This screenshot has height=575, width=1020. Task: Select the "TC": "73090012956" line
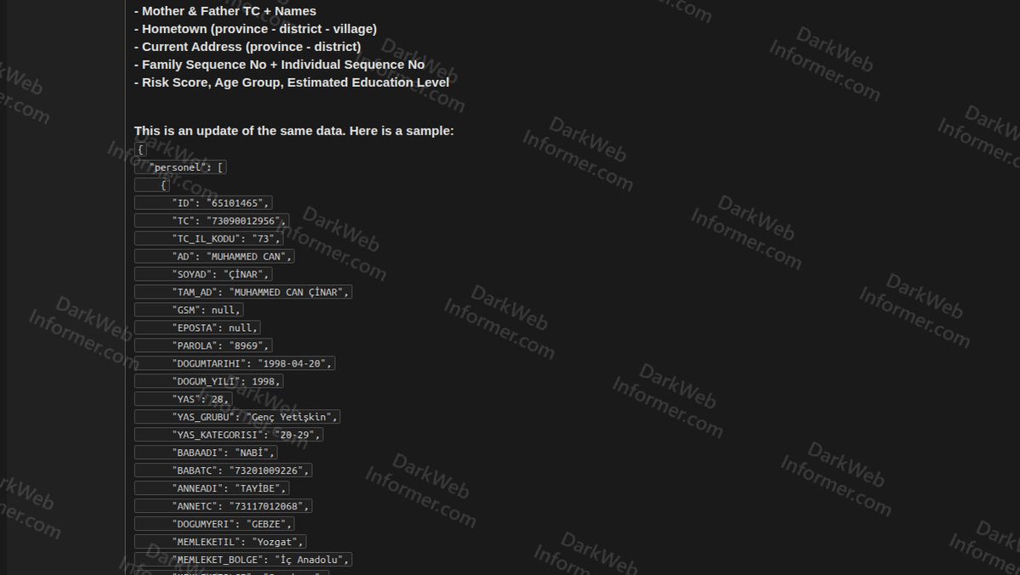click(212, 220)
